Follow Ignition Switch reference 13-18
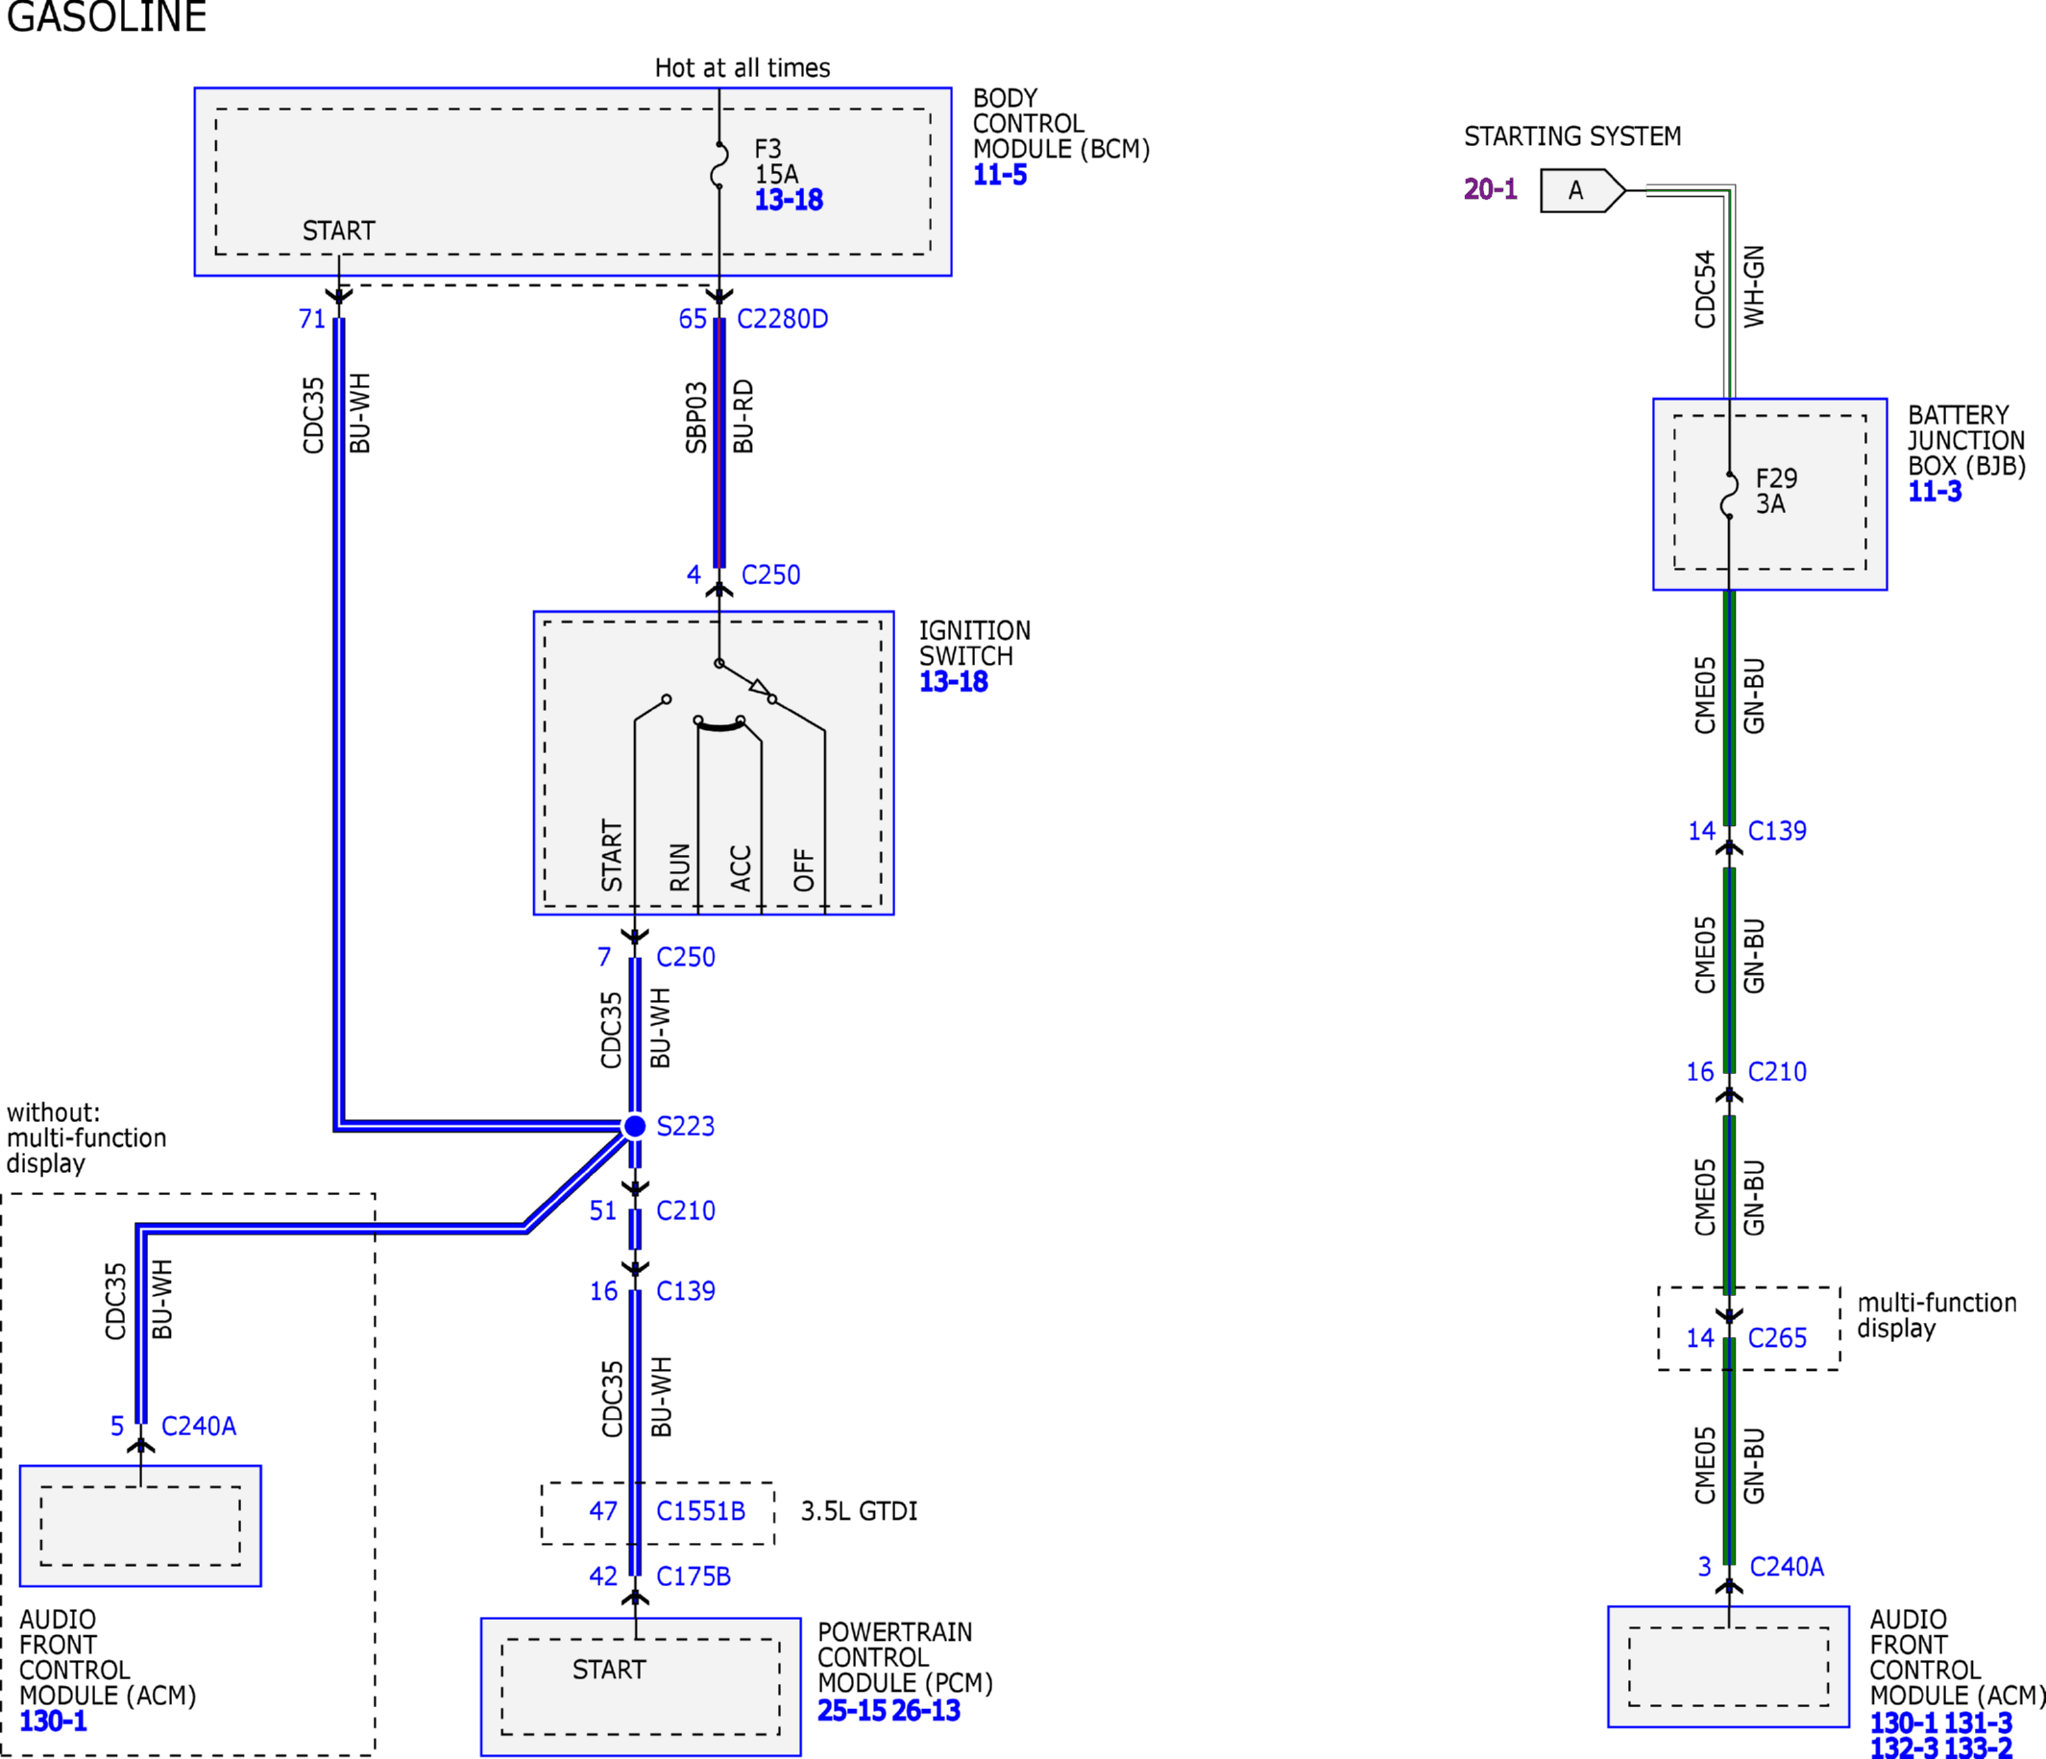Image resolution: width=2046 pixels, height=1759 pixels. click(953, 681)
